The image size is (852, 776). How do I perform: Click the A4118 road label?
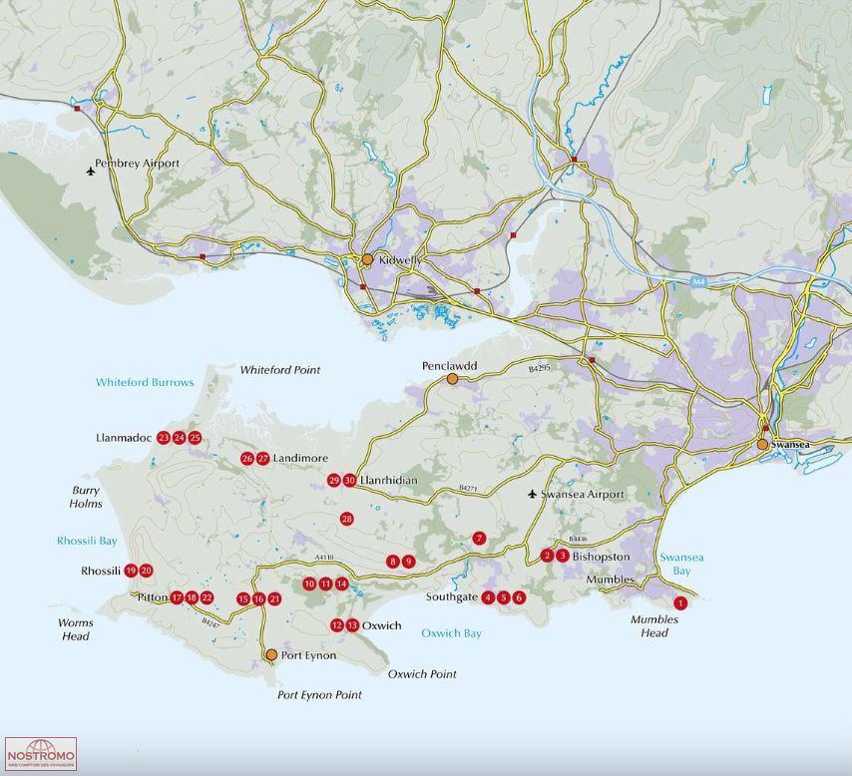point(325,558)
